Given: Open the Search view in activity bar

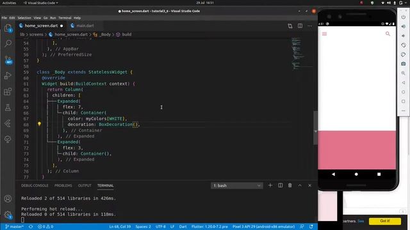Looking at the screenshot, I should tap(8, 43).
